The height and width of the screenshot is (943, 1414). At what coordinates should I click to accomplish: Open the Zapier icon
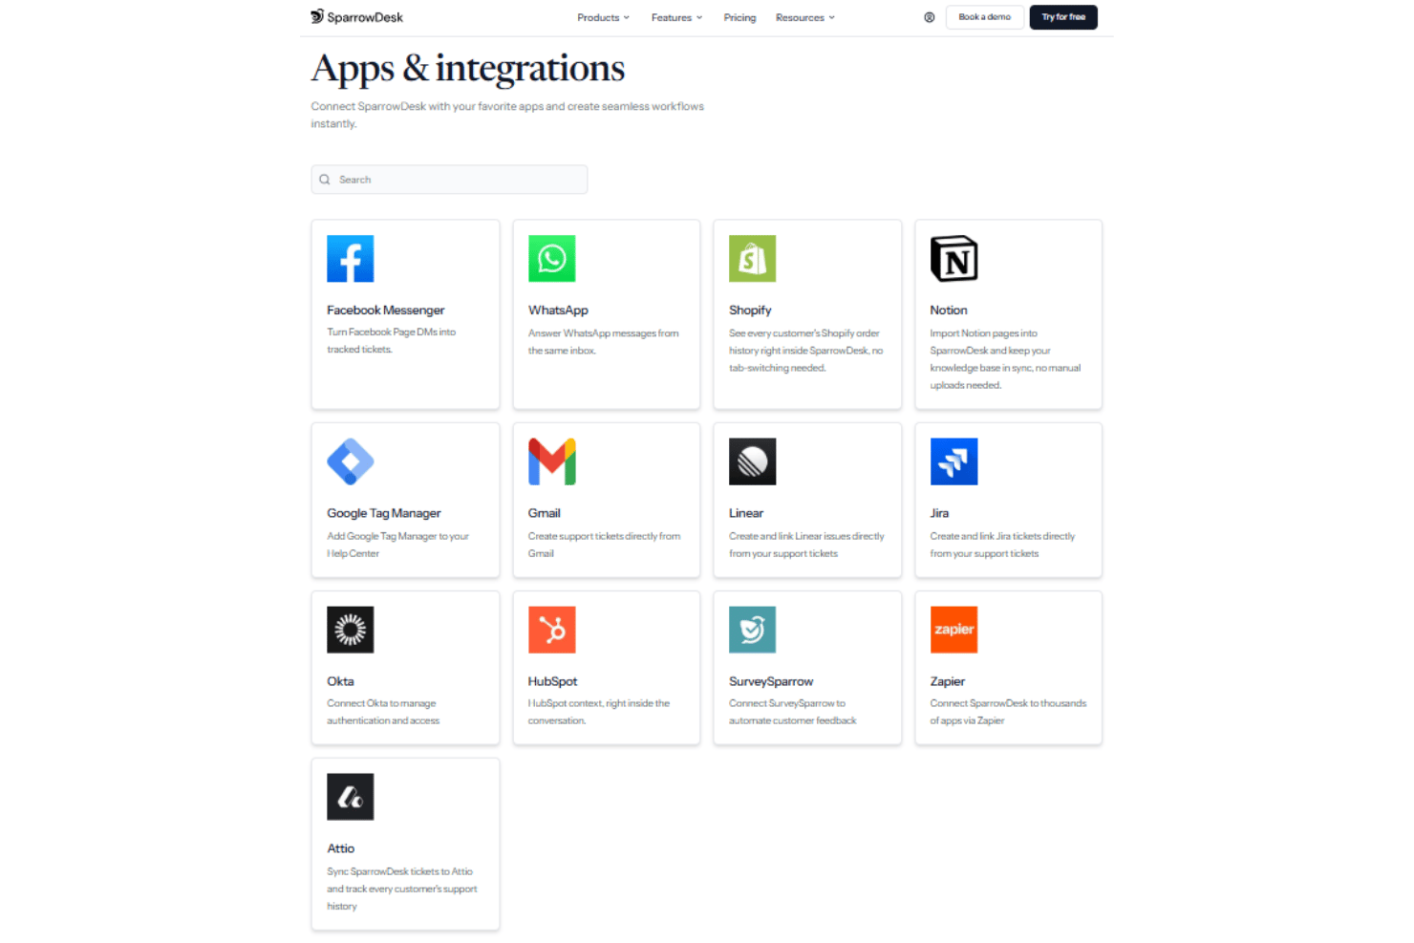(x=954, y=630)
